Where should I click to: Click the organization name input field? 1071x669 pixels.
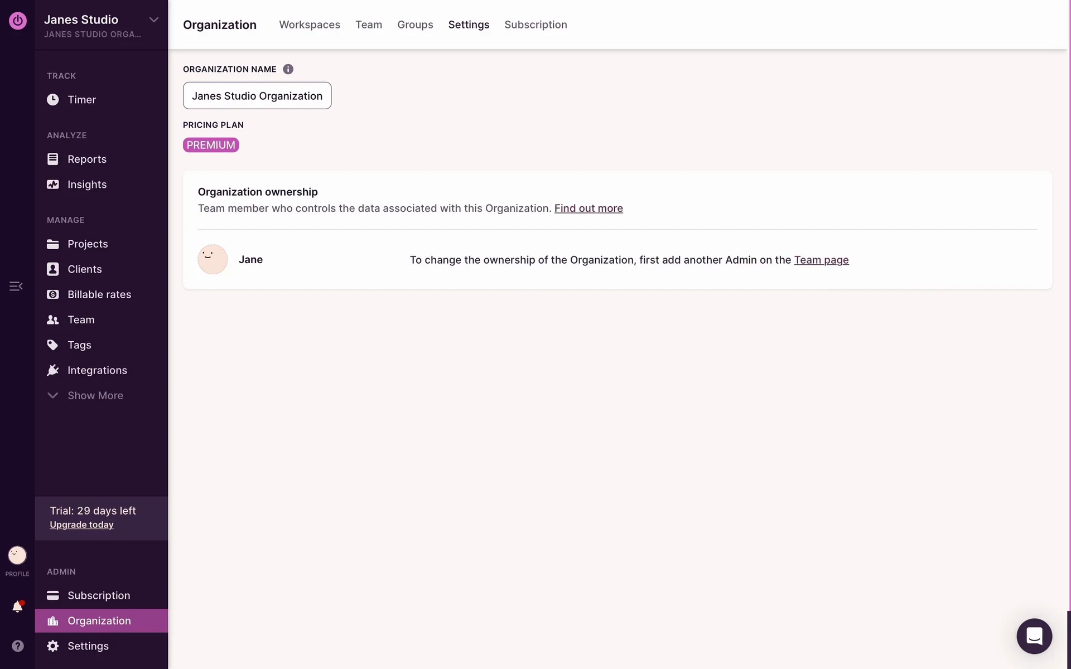[x=257, y=96]
